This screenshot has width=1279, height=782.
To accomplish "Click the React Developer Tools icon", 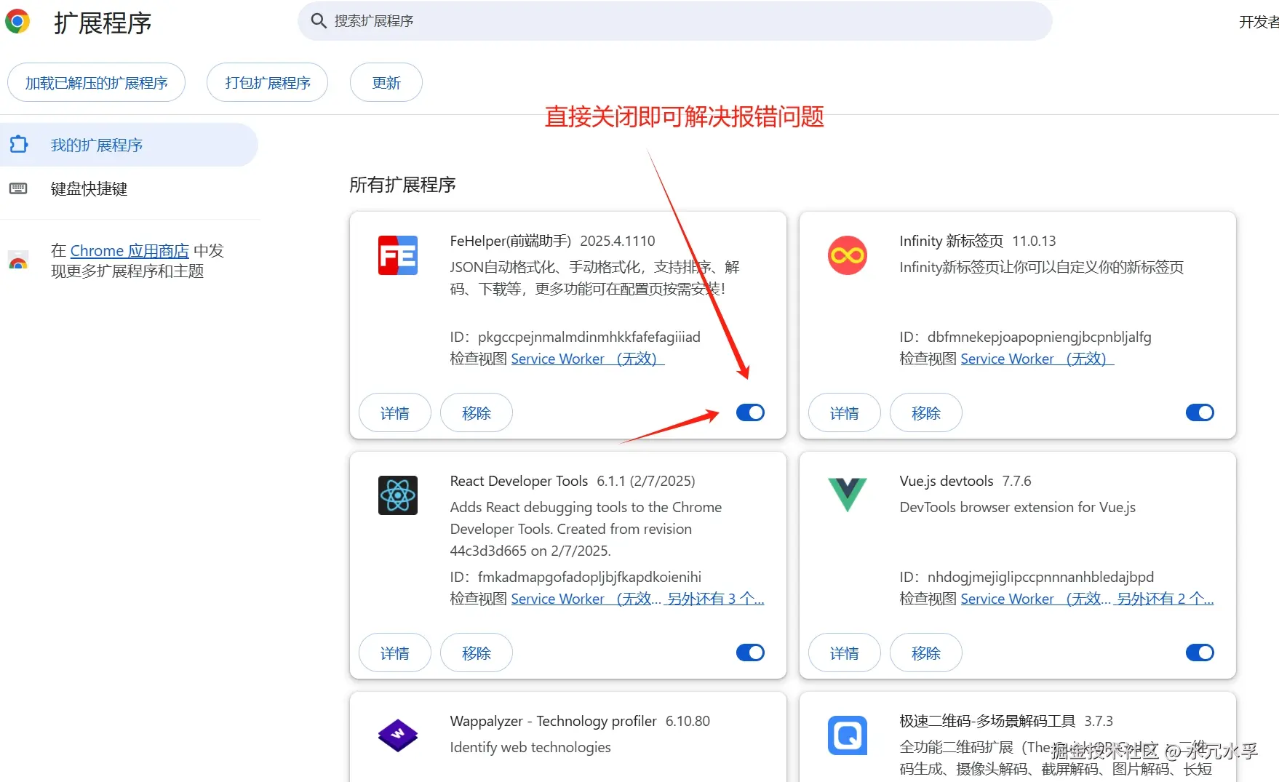I will coord(398,495).
